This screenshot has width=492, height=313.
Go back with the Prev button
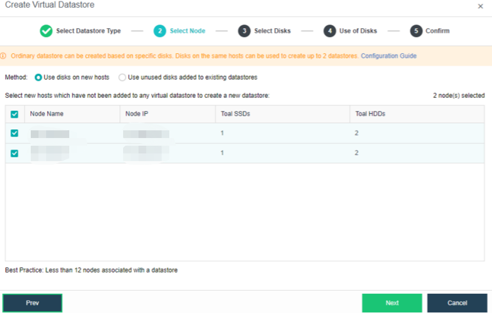[x=32, y=303]
